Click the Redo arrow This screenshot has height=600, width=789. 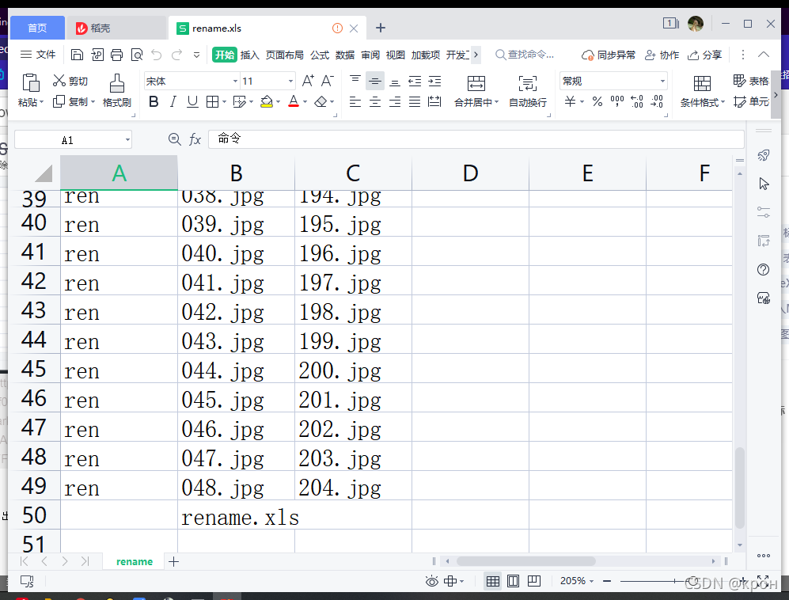[176, 55]
